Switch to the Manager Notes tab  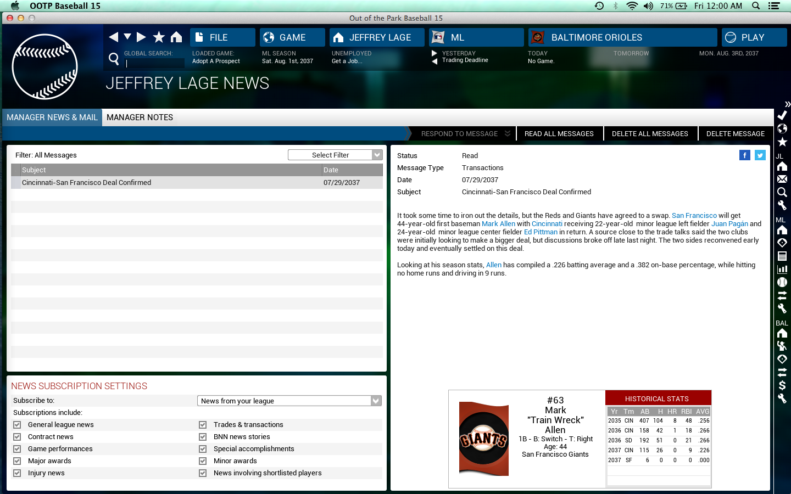coord(140,117)
